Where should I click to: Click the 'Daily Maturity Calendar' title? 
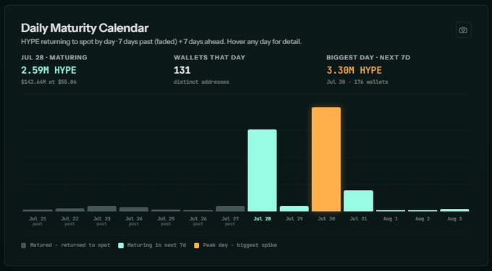[x=85, y=28]
